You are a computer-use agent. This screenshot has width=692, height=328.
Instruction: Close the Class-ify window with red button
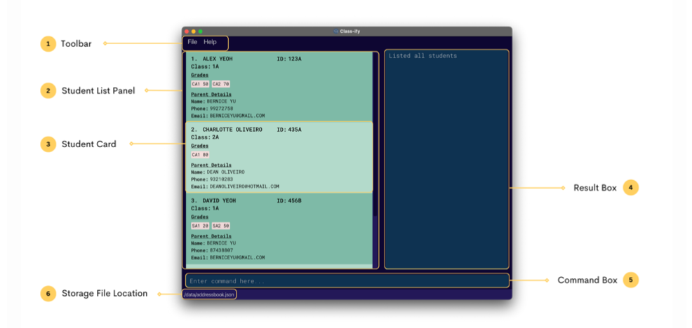187,32
